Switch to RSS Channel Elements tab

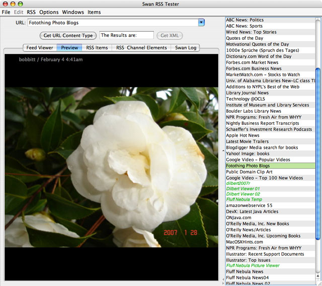click(x=141, y=48)
